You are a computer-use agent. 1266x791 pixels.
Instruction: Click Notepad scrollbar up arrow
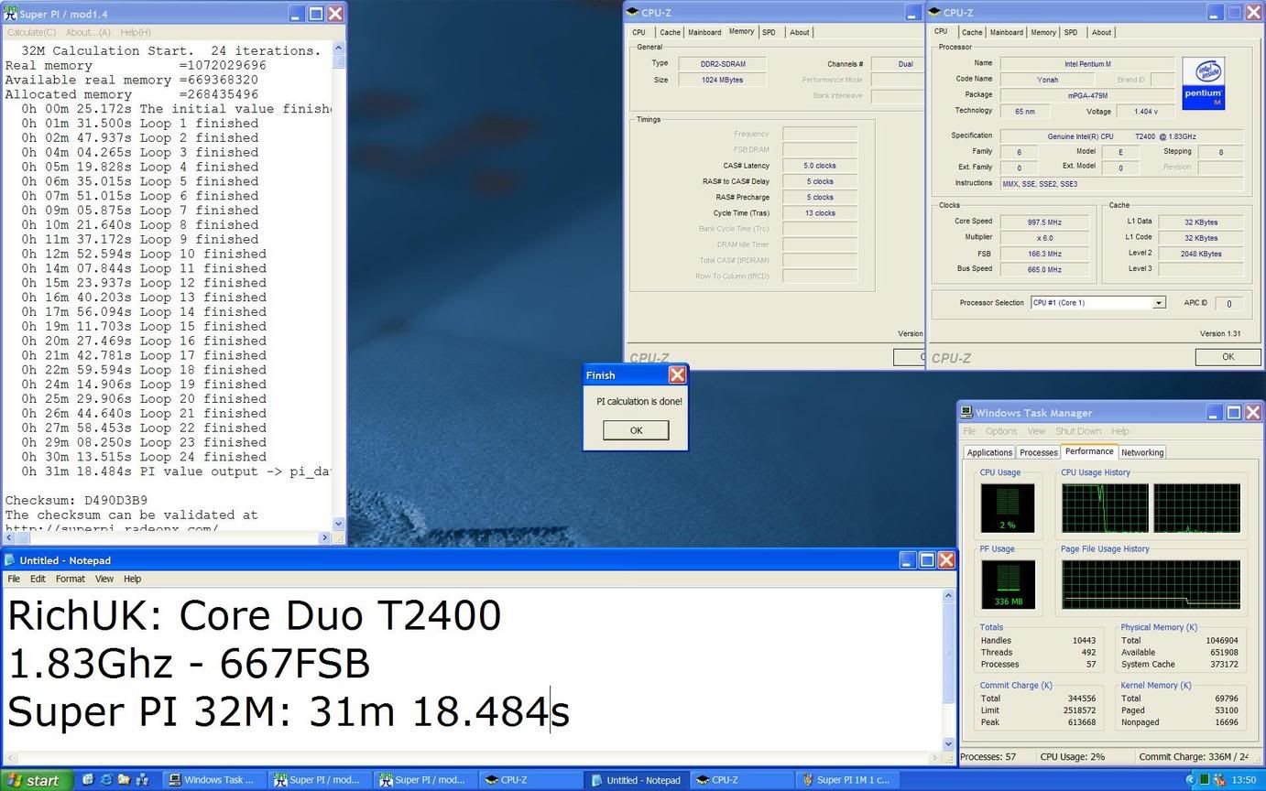click(x=948, y=596)
